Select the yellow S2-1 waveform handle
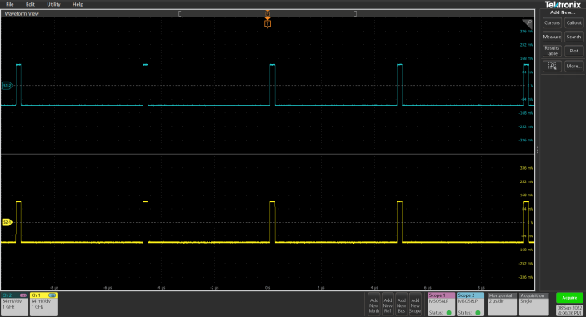 [x=7, y=223]
